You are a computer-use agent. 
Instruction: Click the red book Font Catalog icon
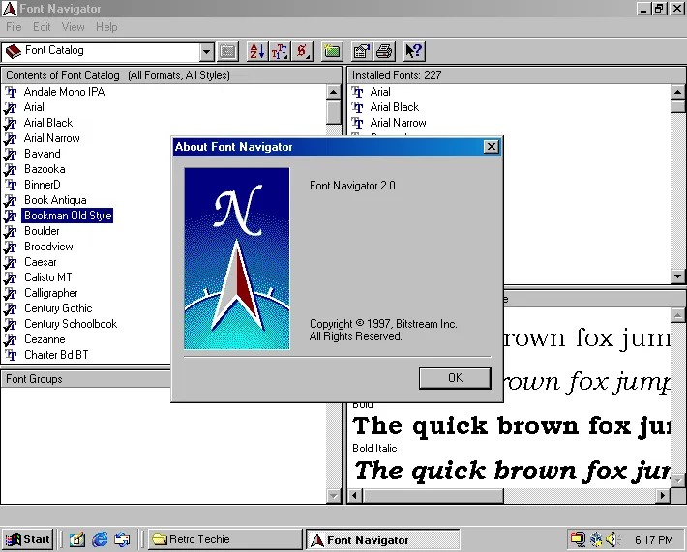click(x=13, y=51)
